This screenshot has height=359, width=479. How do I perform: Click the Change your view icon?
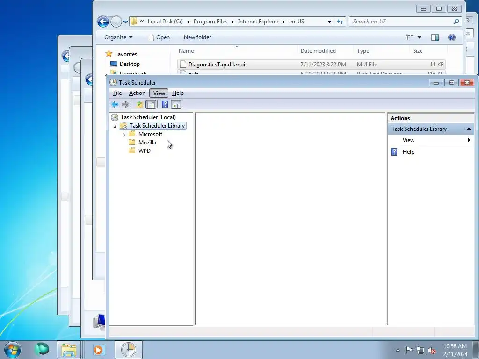(409, 37)
